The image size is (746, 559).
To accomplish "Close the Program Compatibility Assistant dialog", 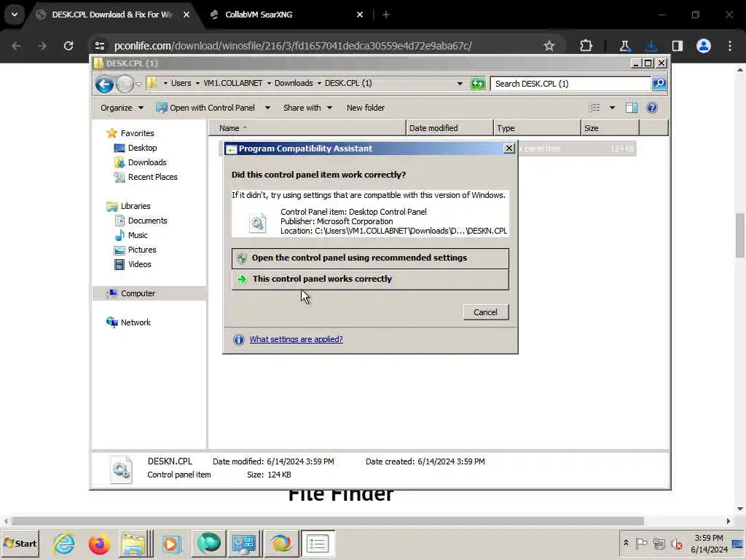I will [x=509, y=148].
